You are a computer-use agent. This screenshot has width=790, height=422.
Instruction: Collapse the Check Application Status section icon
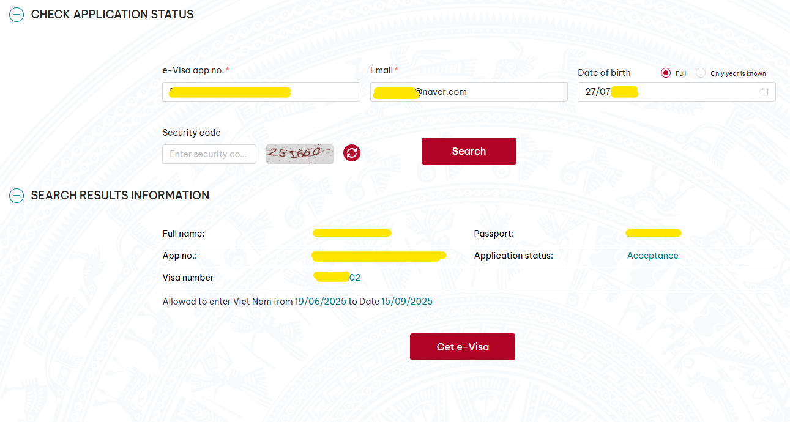tap(17, 15)
